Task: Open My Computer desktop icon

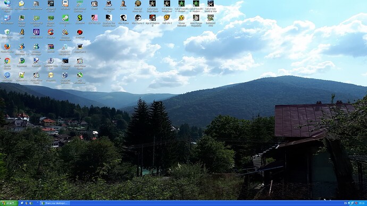Action: [7, 18]
